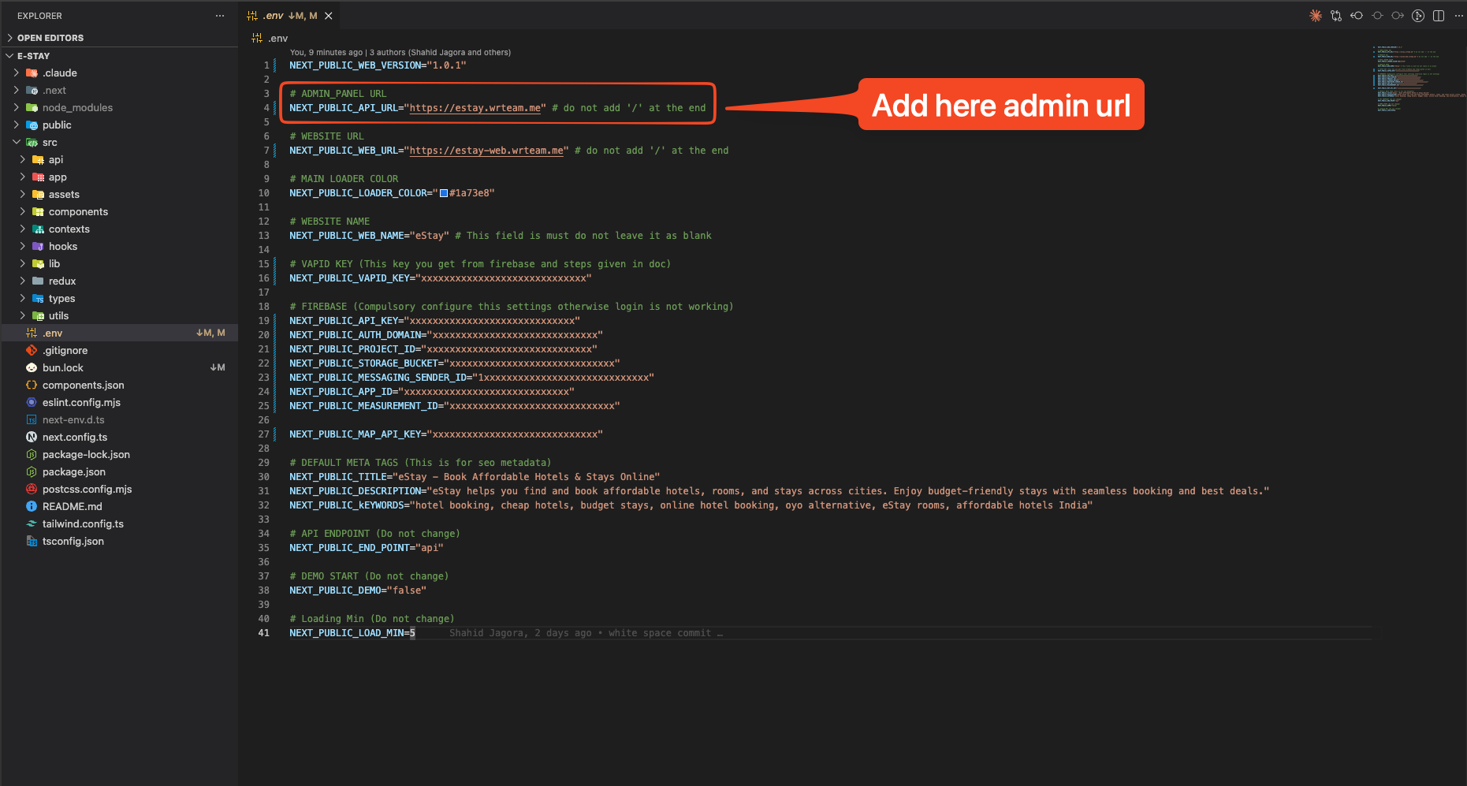The width and height of the screenshot is (1467, 786).
Task: Collapse the E-STAY project section
Action: tap(33, 56)
